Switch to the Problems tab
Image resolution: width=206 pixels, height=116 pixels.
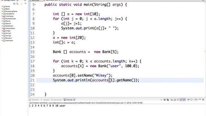tap(34, 100)
